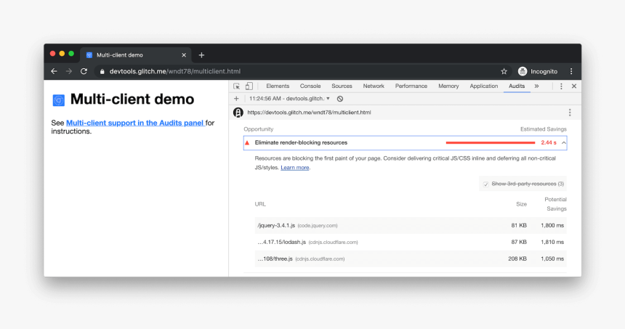
Task: Click the 81 KB size cell
Action: [x=519, y=225]
